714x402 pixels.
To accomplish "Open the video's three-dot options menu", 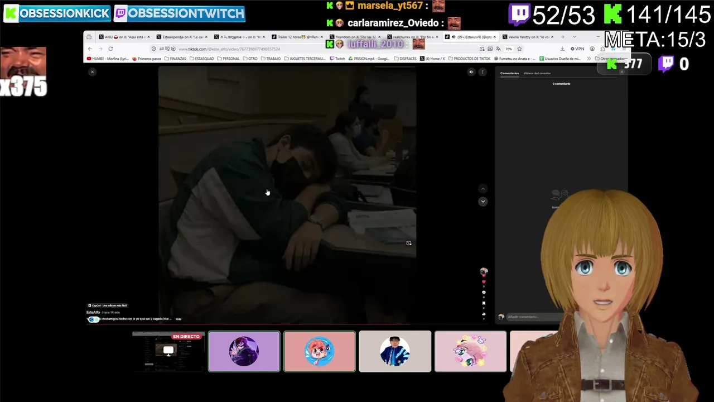I will click(483, 72).
